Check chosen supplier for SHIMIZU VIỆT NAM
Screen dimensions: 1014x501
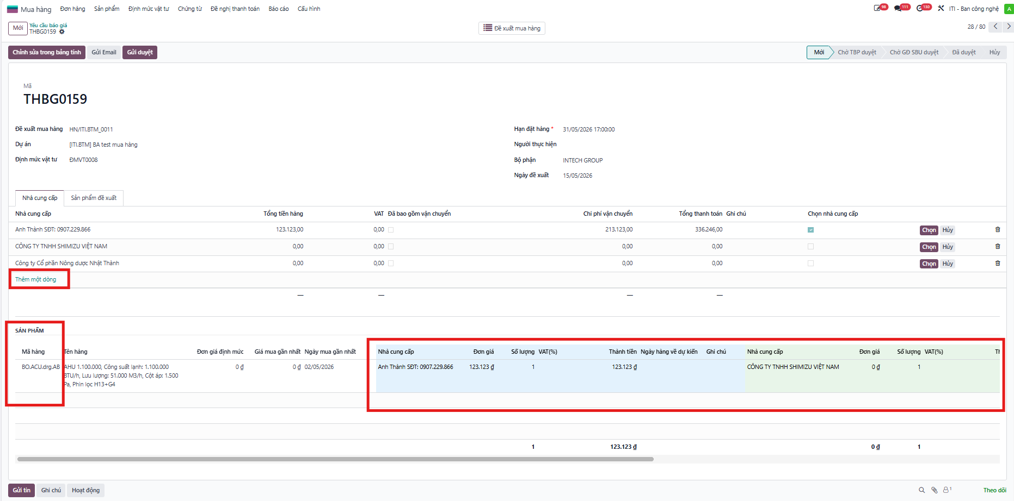coord(810,247)
